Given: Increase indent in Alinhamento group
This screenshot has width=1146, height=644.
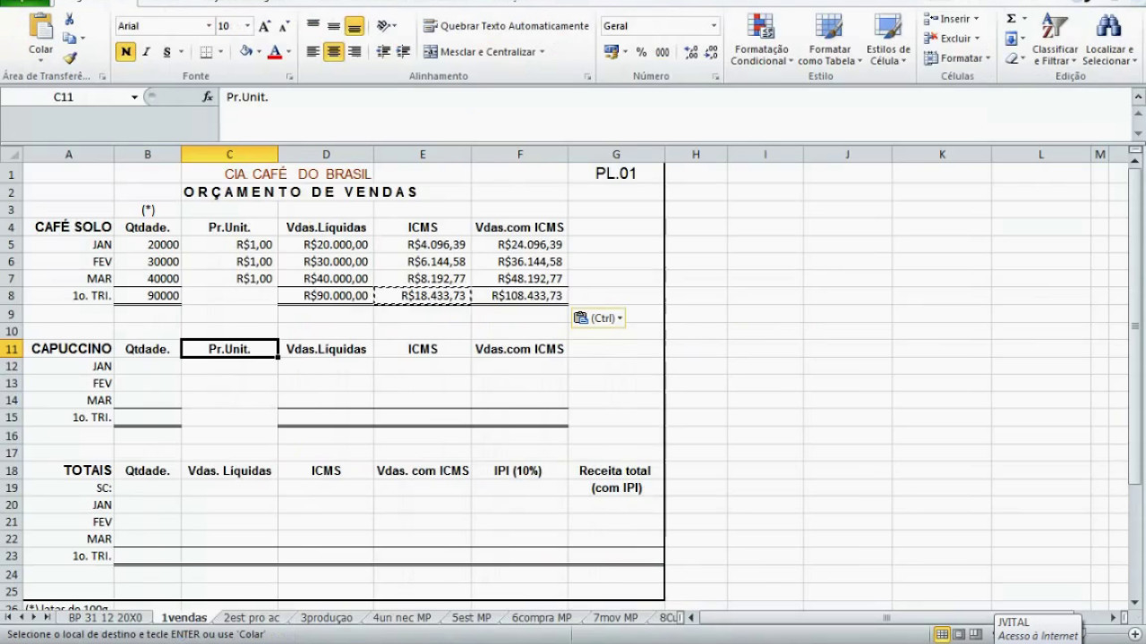Looking at the screenshot, I should (x=403, y=52).
